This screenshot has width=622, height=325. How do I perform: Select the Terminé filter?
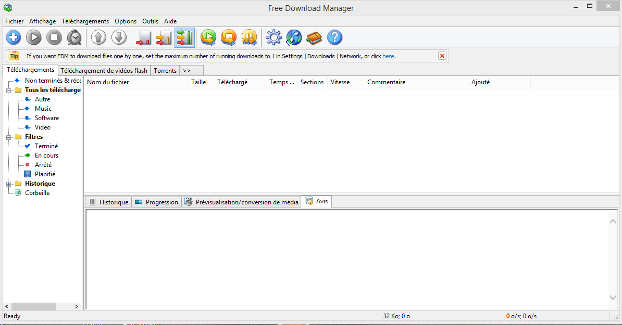pyautogui.click(x=46, y=146)
